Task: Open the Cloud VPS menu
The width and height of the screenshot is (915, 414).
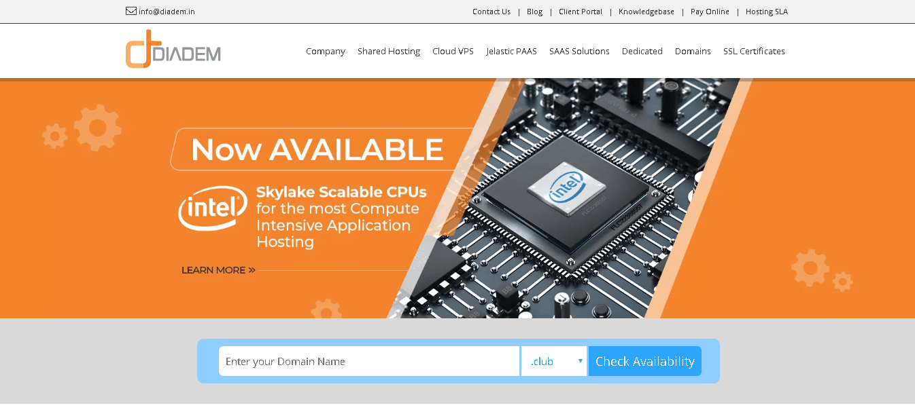Action: [453, 51]
